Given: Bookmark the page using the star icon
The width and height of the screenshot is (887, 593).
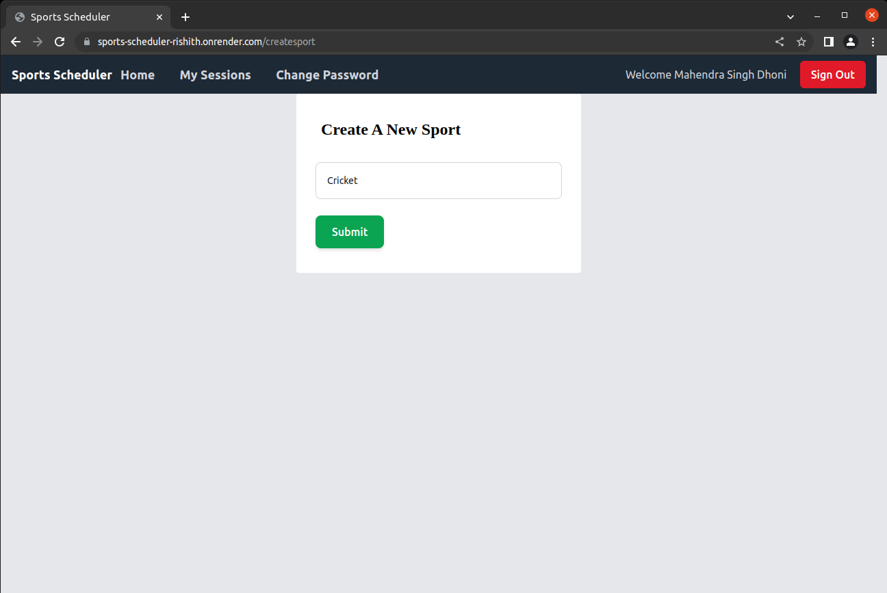Looking at the screenshot, I should click(801, 42).
